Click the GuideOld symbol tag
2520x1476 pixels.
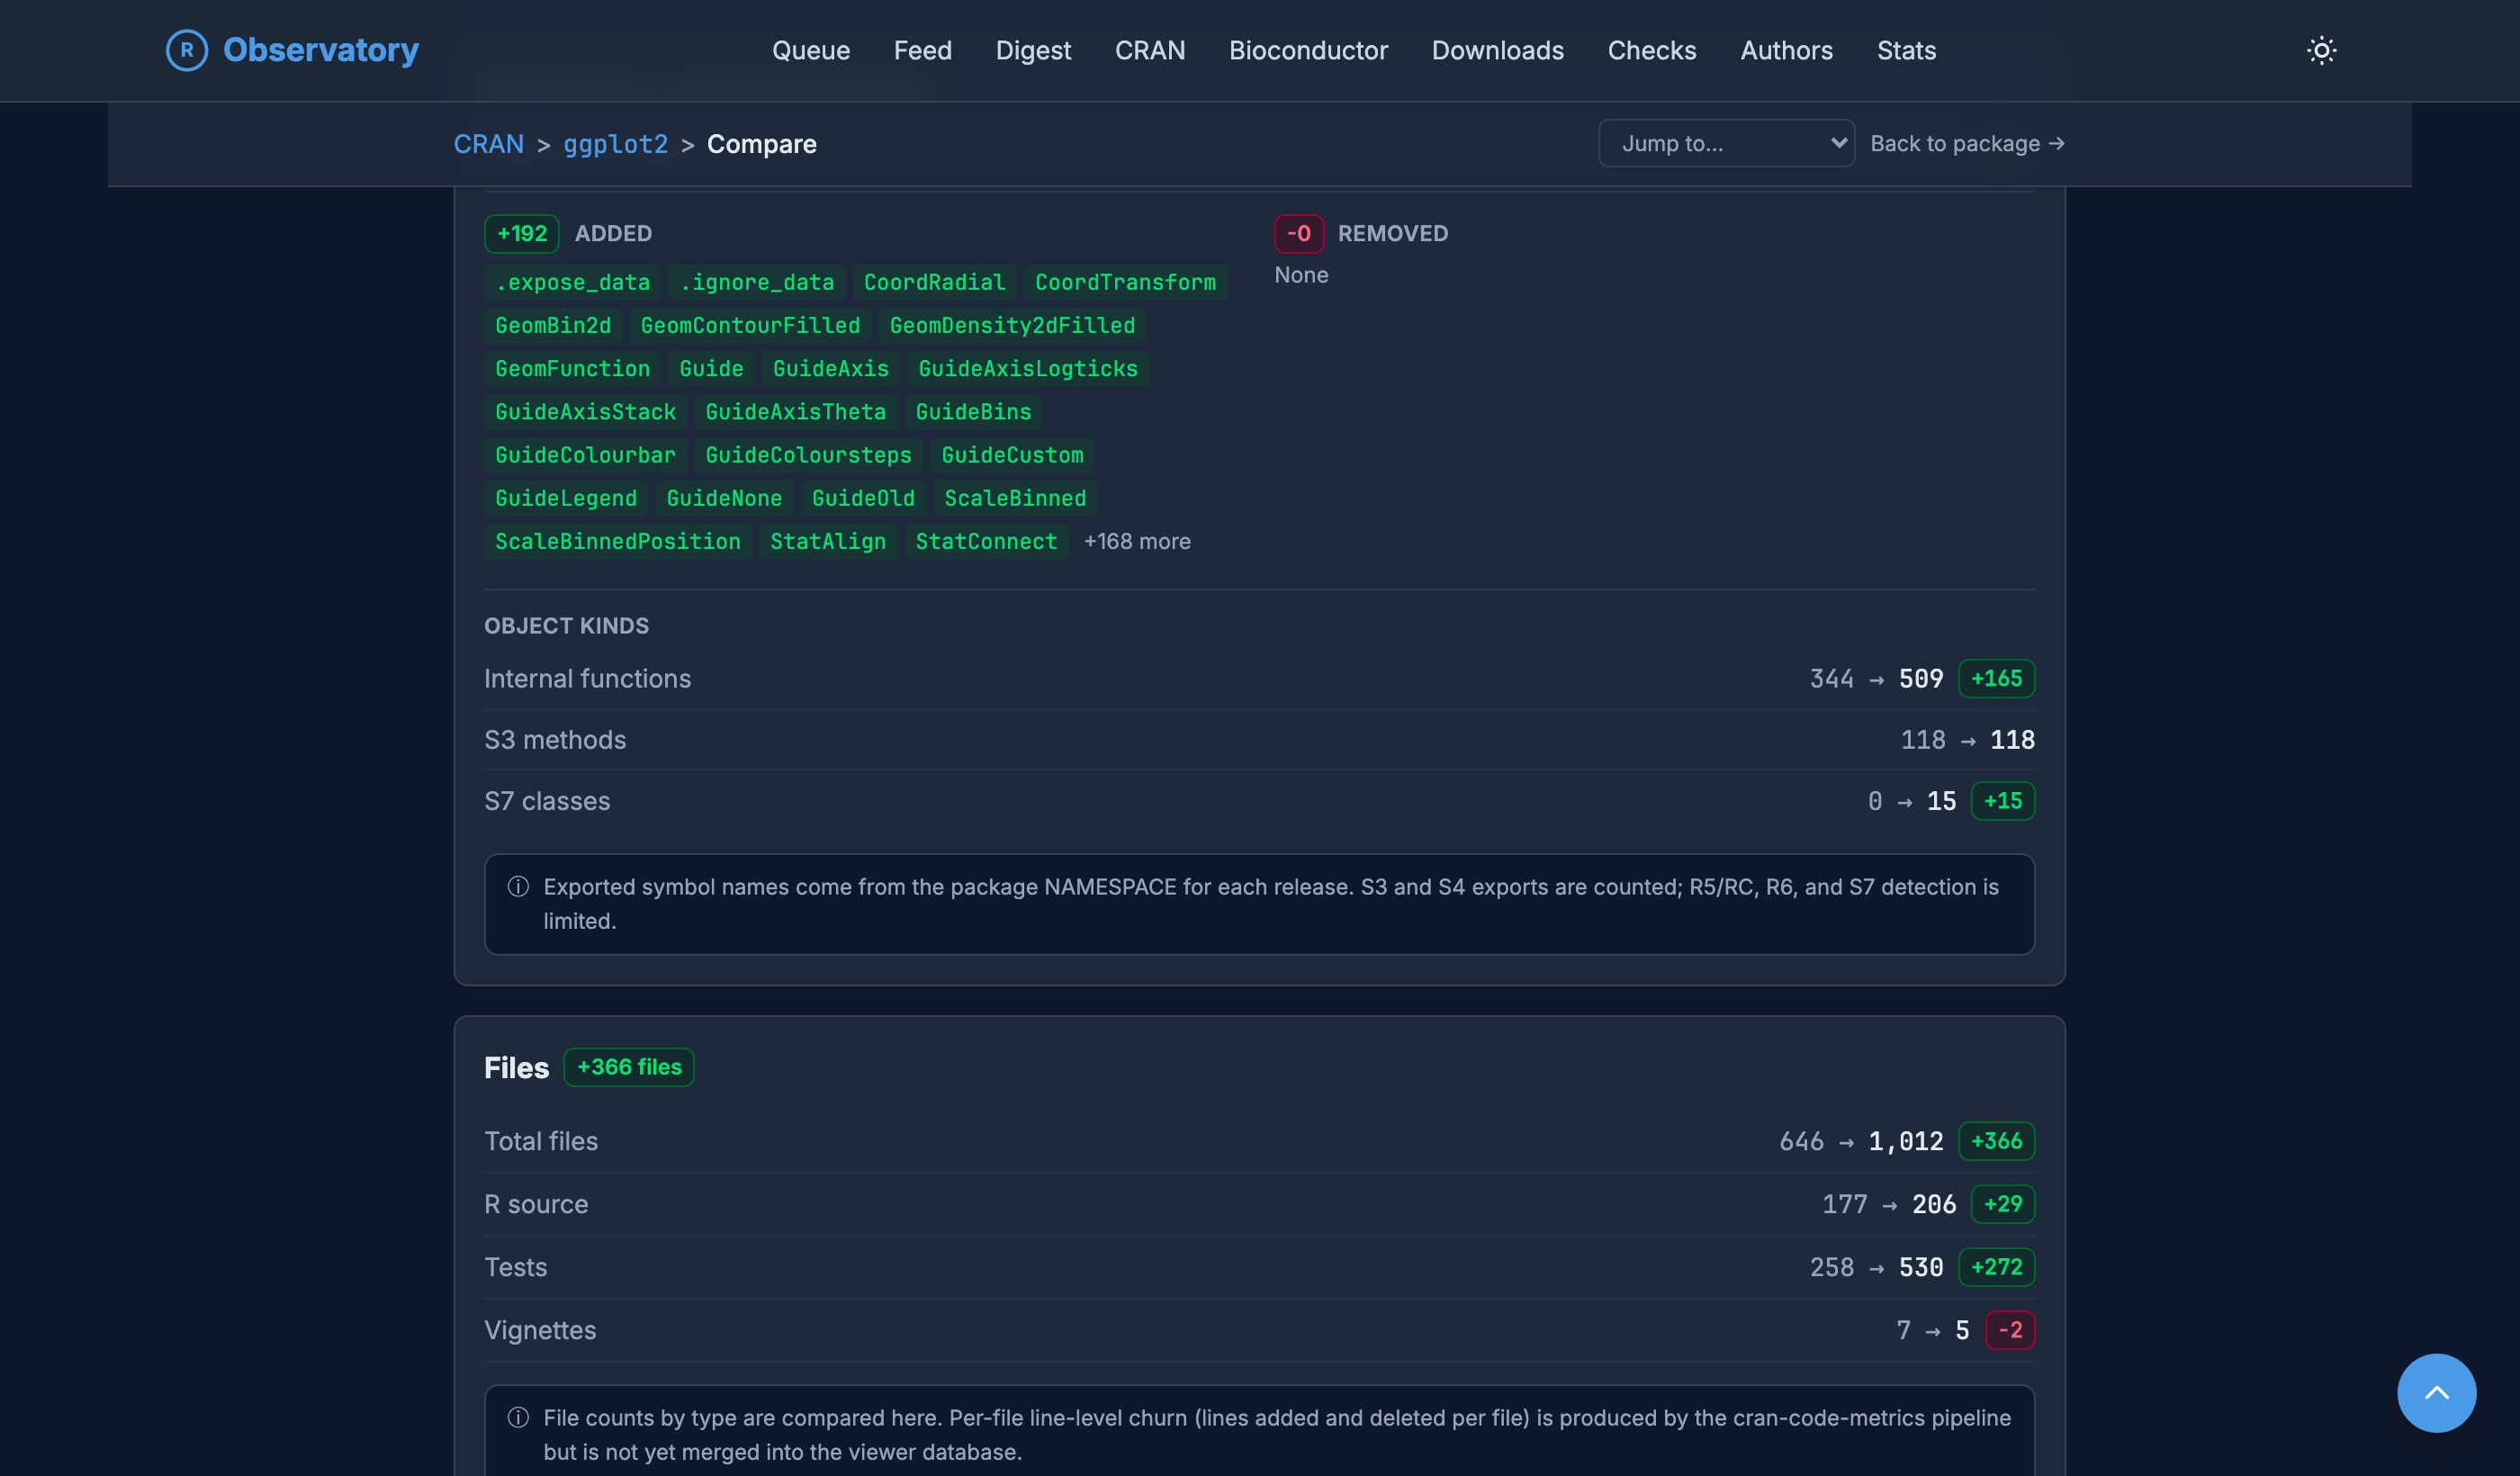(x=863, y=497)
